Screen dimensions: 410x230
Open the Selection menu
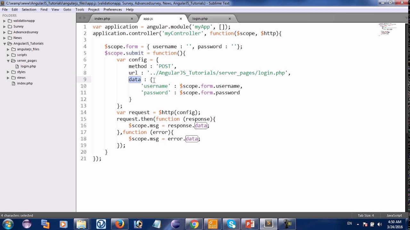pos(29,10)
